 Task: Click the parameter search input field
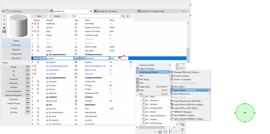(x=98, y=16)
